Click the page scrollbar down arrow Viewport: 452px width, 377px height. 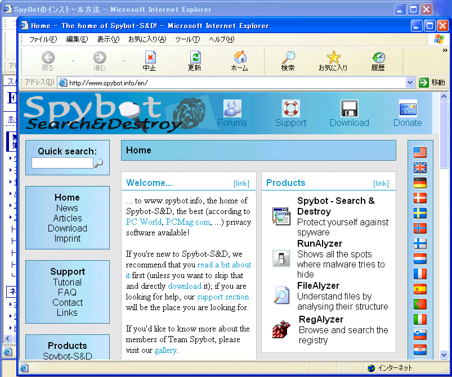tap(444, 355)
